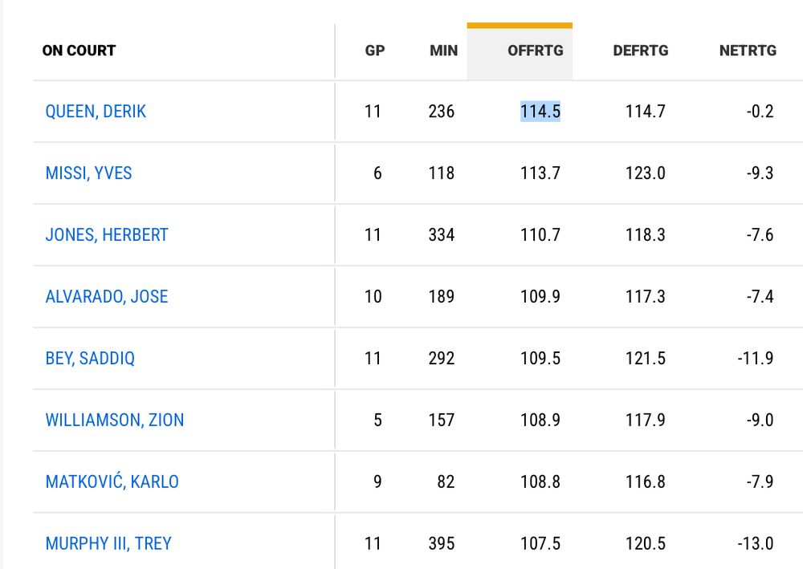Click the ON COURT column header

click(x=79, y=51)
